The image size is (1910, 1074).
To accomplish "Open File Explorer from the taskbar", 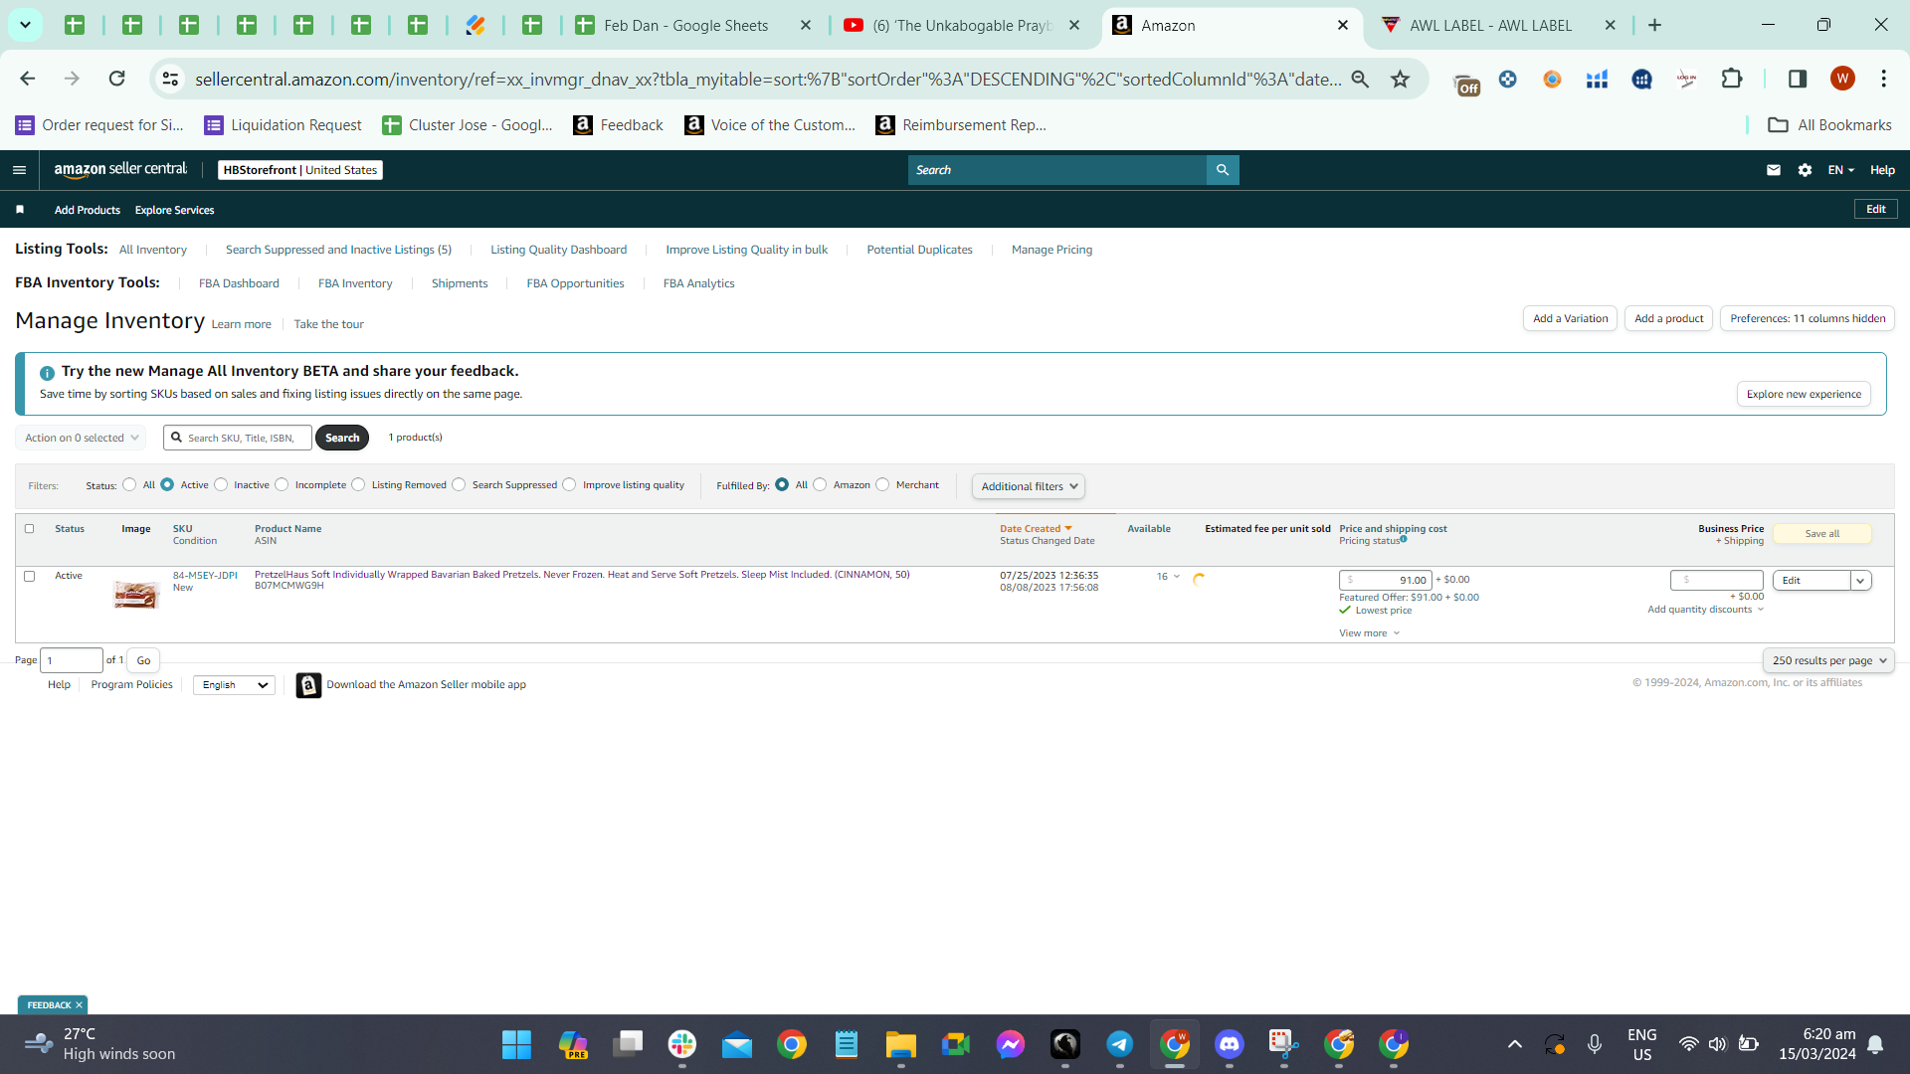I will tap(901, 1044).
